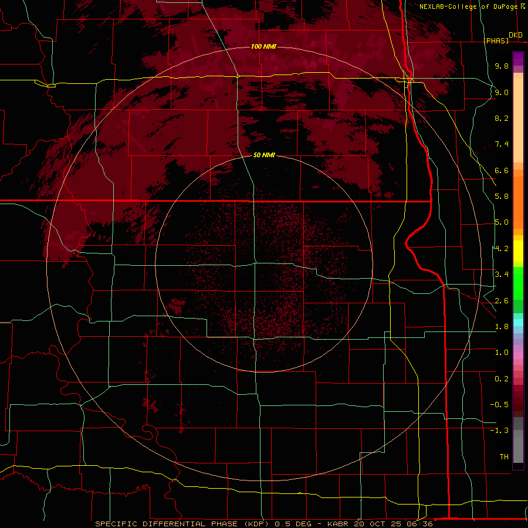Click the -0.5 legend value

pos(499,405)
